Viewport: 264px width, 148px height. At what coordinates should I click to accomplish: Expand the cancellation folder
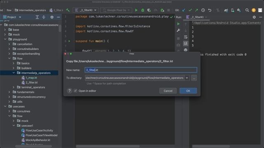pyautogui.click(x=9, y=44)
